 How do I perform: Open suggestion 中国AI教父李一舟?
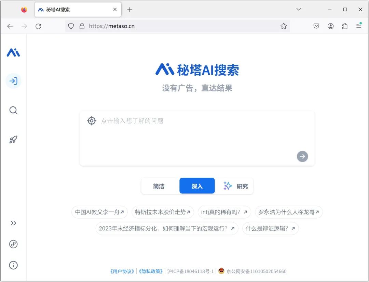[99, 212]
